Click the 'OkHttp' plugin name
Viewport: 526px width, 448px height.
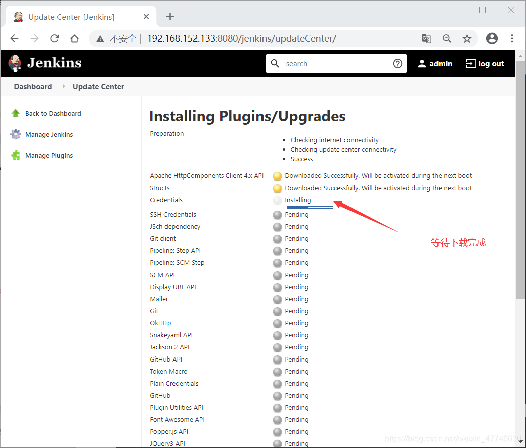[160, 323]
